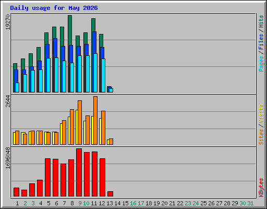The image size is (267, 209).
Task: Select day 20 on the x-axis
Action: (164, 203)
